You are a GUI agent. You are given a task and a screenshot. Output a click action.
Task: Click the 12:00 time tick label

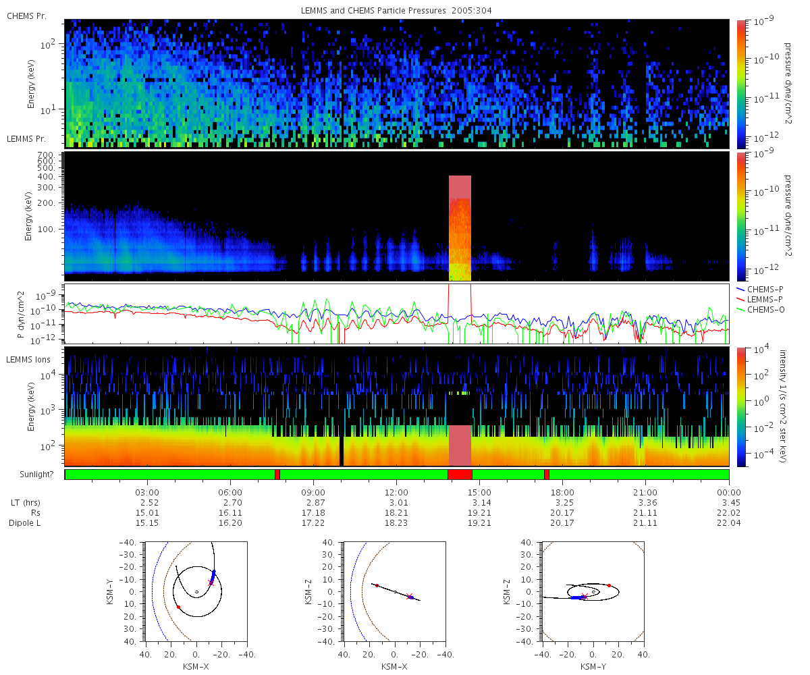click(x=396, y=492)
